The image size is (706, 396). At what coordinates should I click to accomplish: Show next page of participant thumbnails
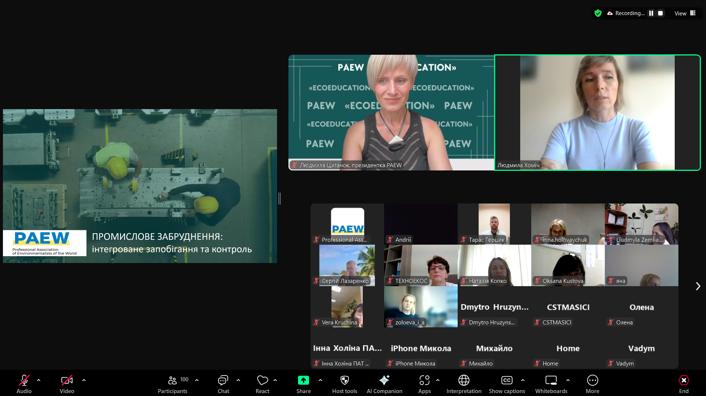[x=698, y=286]
